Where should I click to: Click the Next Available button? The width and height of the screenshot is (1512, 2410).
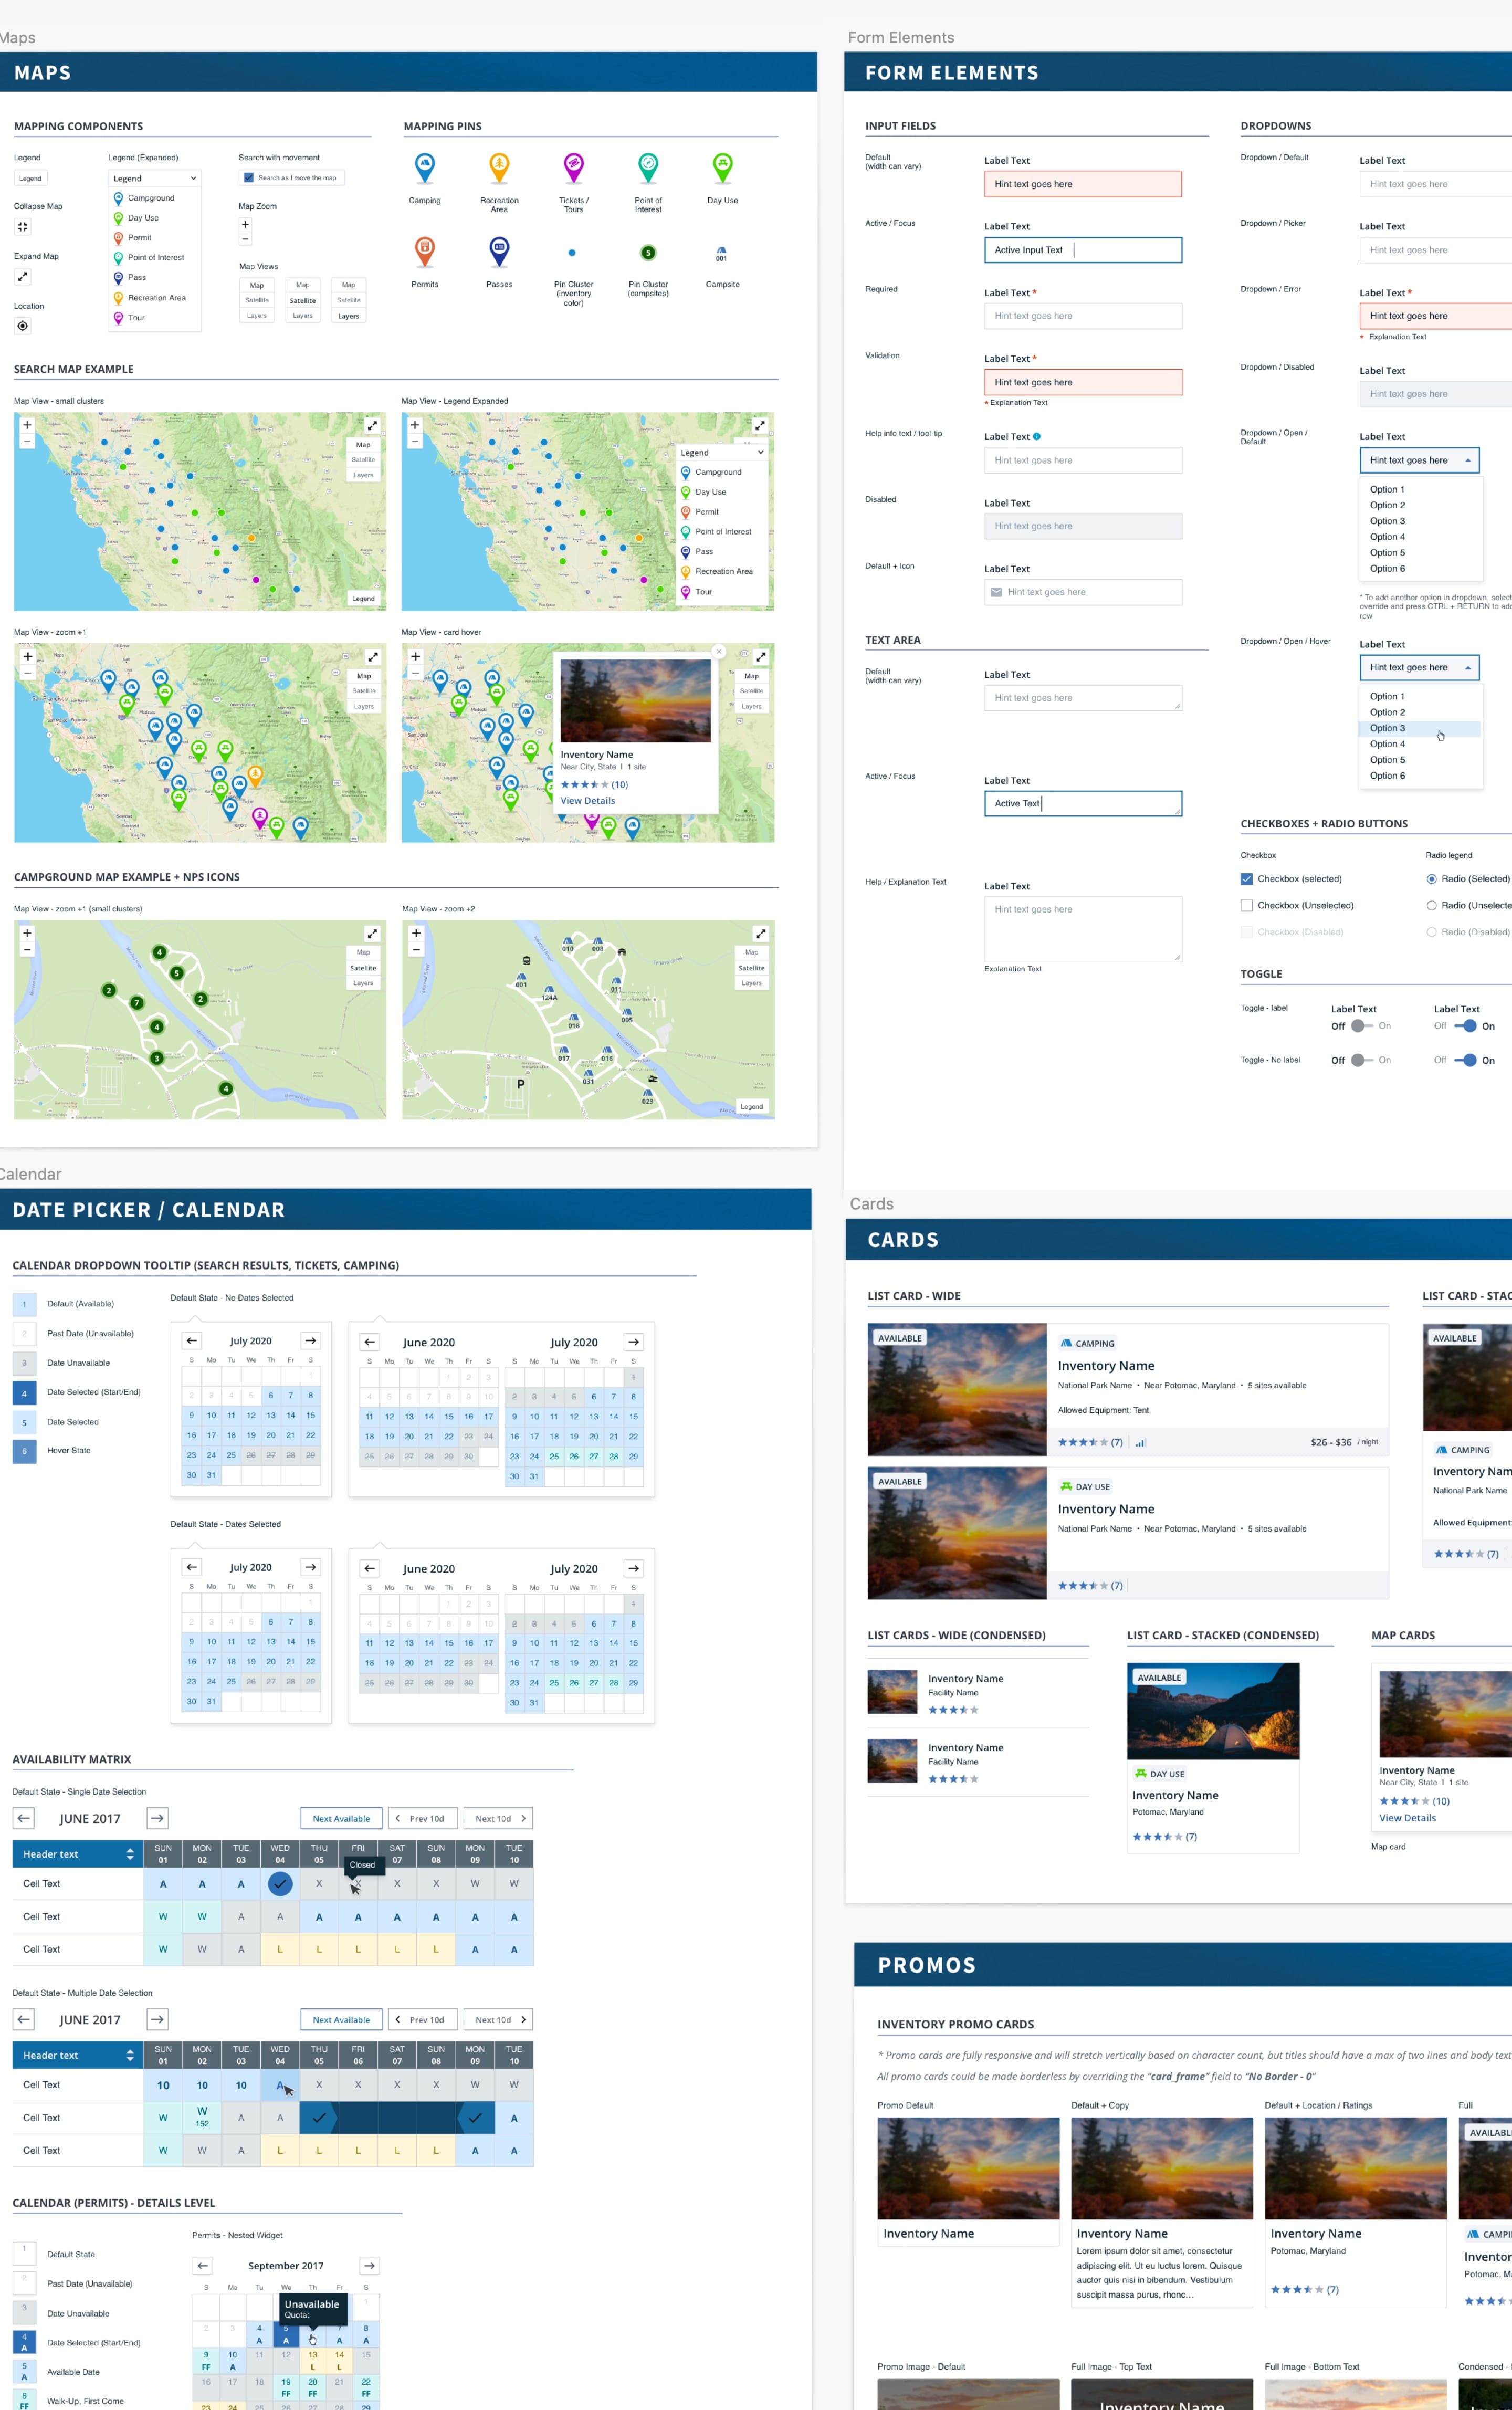click(x=341, y=1818)
